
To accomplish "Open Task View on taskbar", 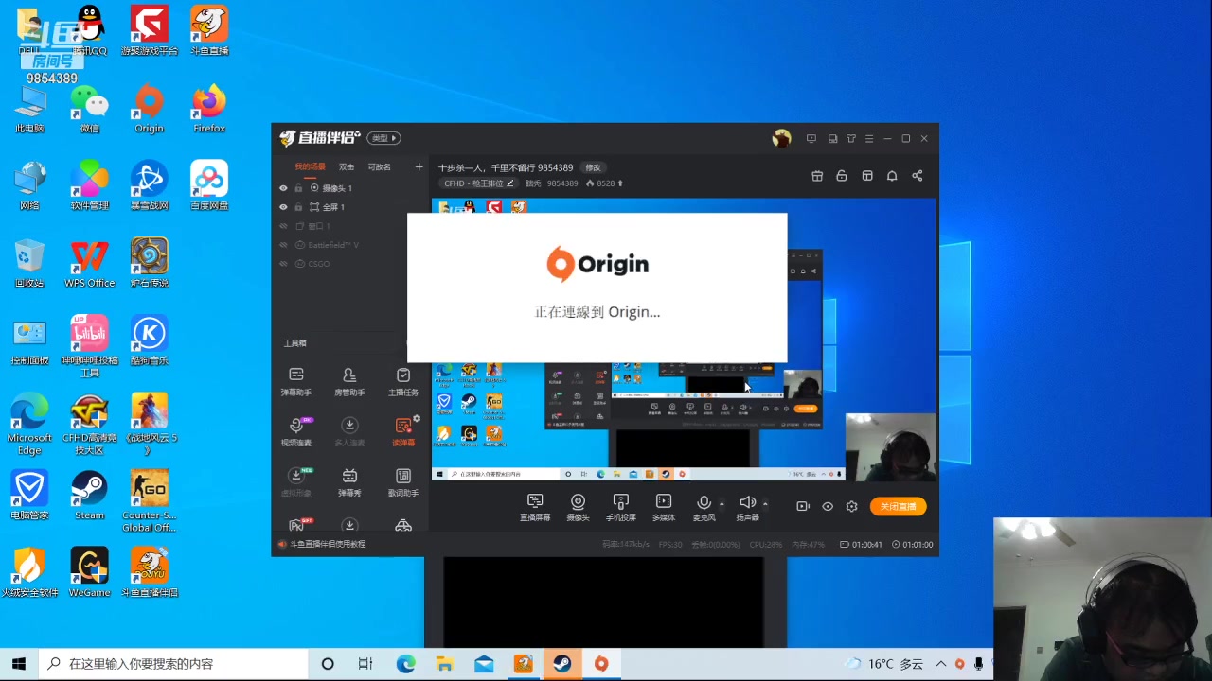I will pyautogui.click(x=365, y=664).
